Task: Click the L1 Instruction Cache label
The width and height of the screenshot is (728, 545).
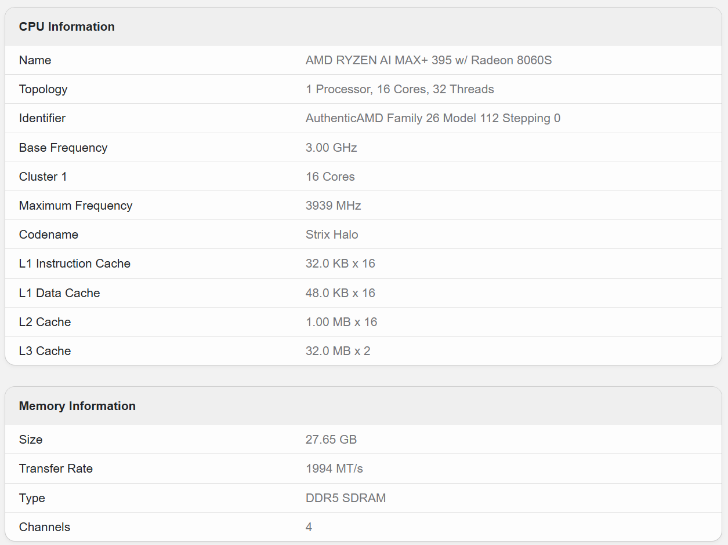Action: pyautogui.click(x=74, y=264)
